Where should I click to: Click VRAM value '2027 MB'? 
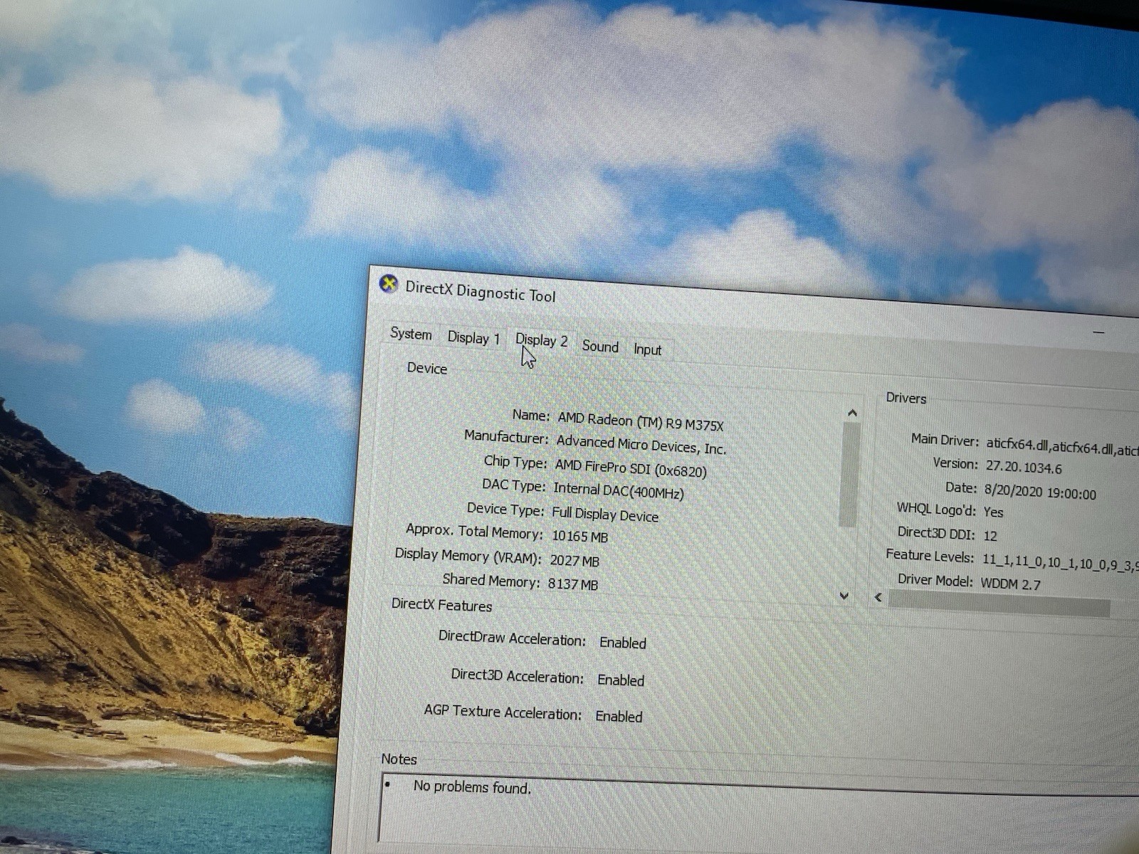(574, 561)
